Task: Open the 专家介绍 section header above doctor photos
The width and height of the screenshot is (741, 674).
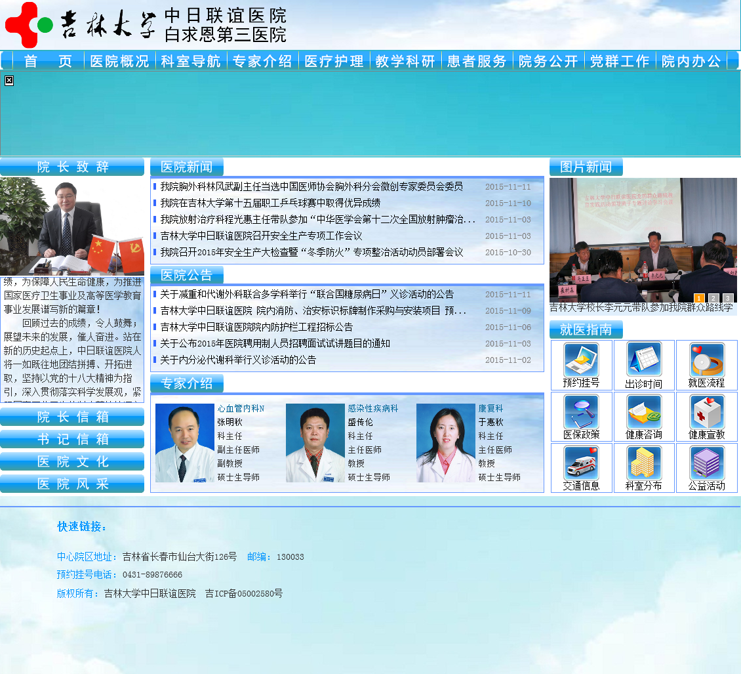Action: point(187,383)
